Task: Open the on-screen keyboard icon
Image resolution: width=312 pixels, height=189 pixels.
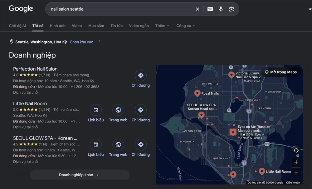Action: [210, 9]
